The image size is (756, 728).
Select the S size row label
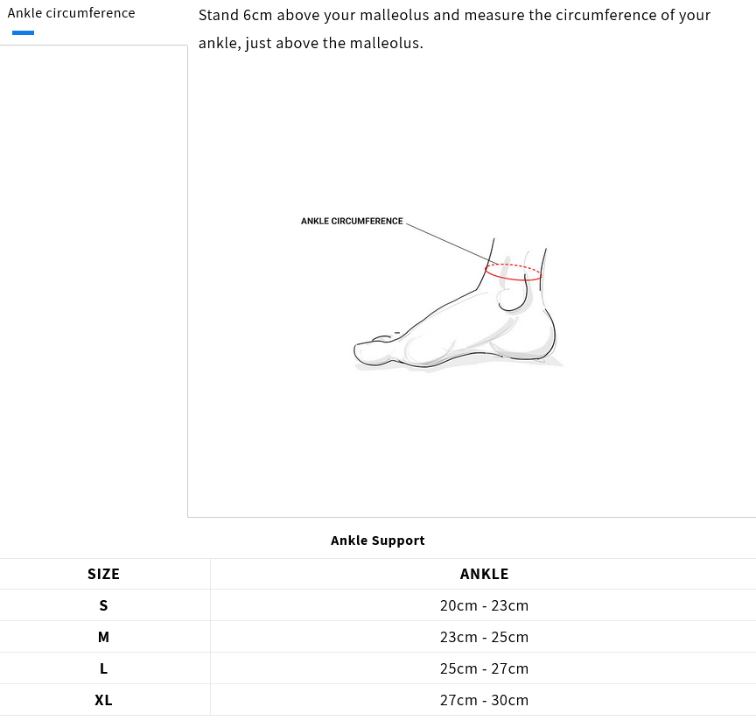coord(103,605)
